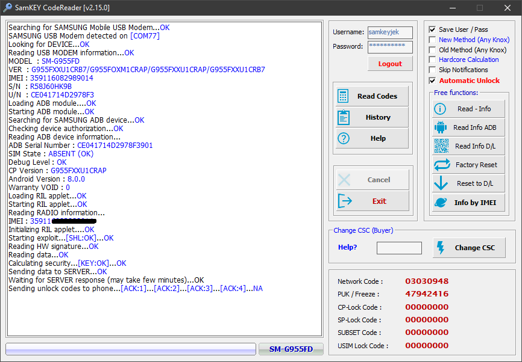The image size is (522, 362).
Task: Click the Read Codes calculator icon
Action: [x=343, y=96]
